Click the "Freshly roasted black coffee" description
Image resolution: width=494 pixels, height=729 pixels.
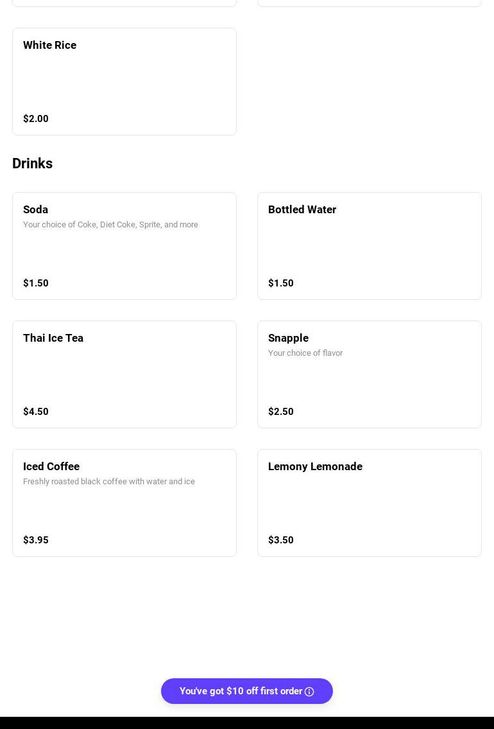pyautogui.click(x=109, y=482)
